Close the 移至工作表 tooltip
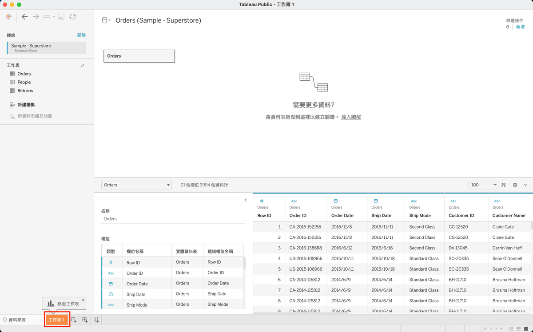 pos(83,300)
